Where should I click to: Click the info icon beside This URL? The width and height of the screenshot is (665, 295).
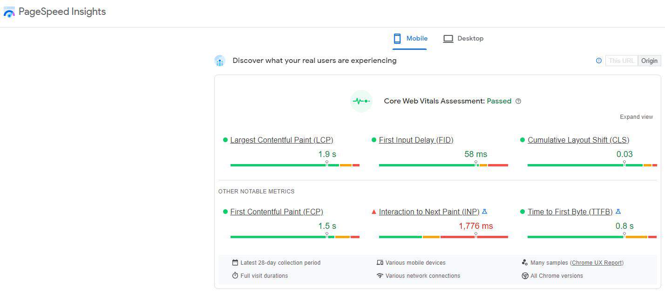599,61
